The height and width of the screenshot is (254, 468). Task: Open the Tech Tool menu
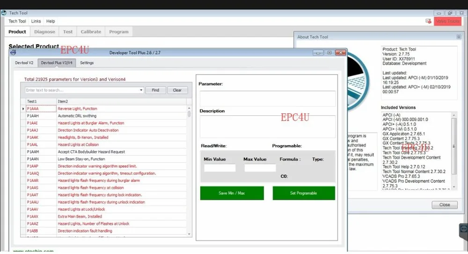(17, 21)
